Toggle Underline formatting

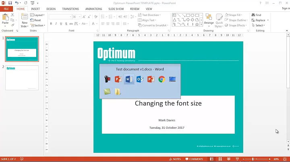pos(61,24)
